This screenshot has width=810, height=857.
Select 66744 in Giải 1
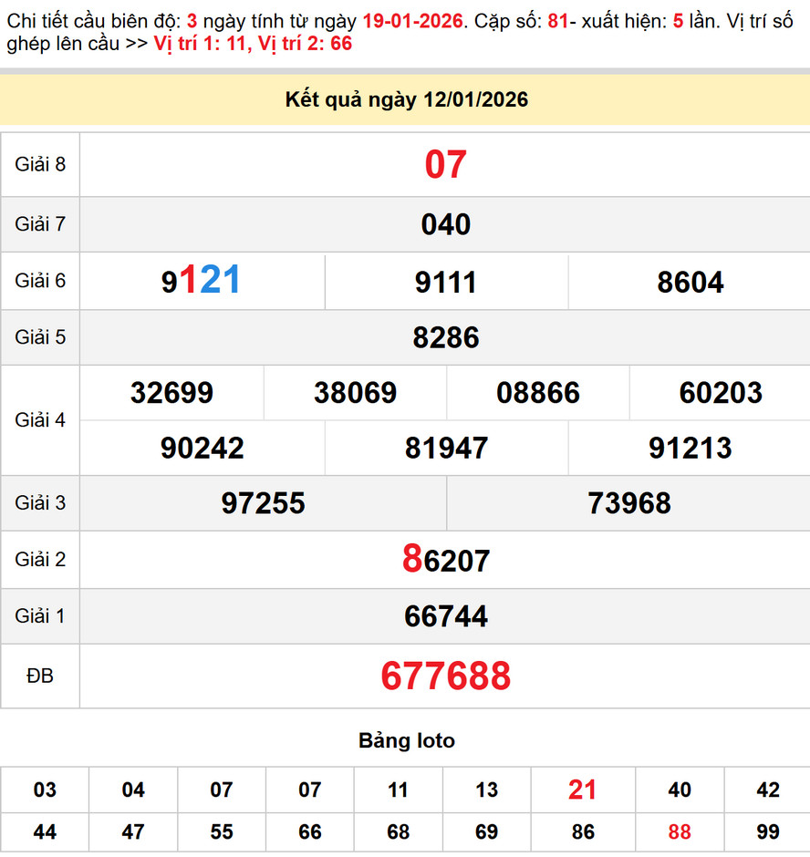click(x=445, y=616)
